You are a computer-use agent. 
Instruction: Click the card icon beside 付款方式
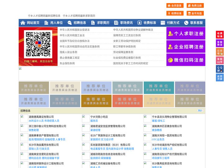tap(163, 23)
